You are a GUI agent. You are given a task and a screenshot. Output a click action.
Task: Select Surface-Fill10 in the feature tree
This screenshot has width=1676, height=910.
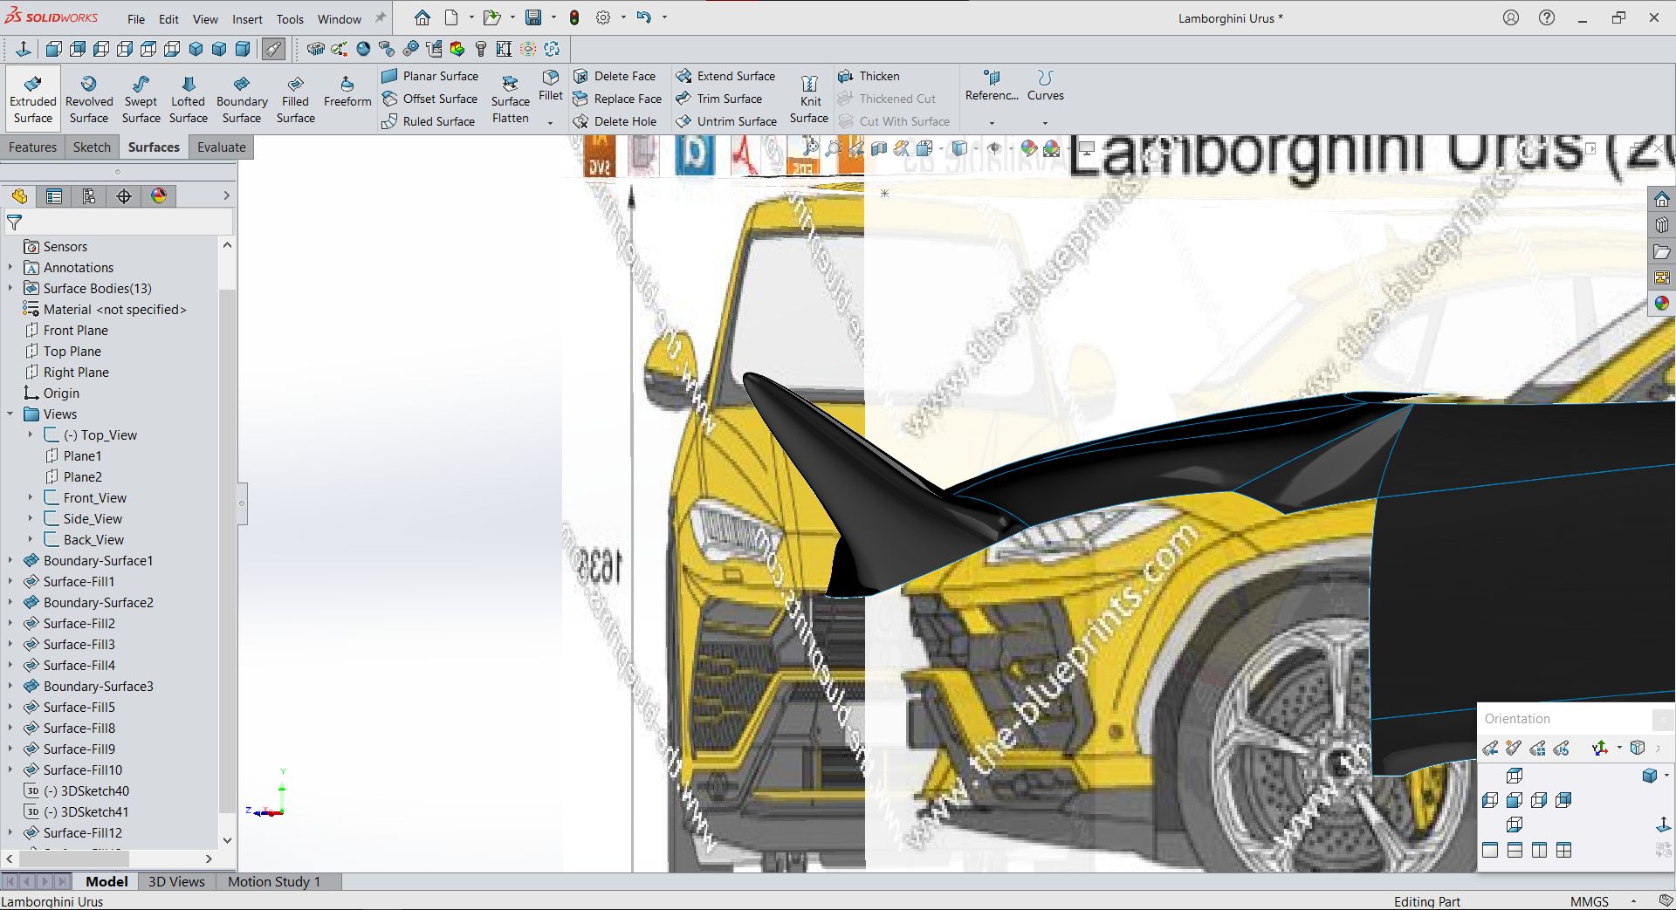point(84,770)
